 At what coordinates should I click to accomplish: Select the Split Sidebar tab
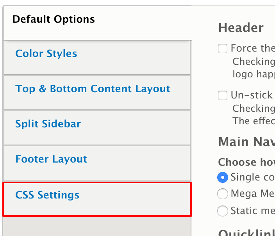48,124
